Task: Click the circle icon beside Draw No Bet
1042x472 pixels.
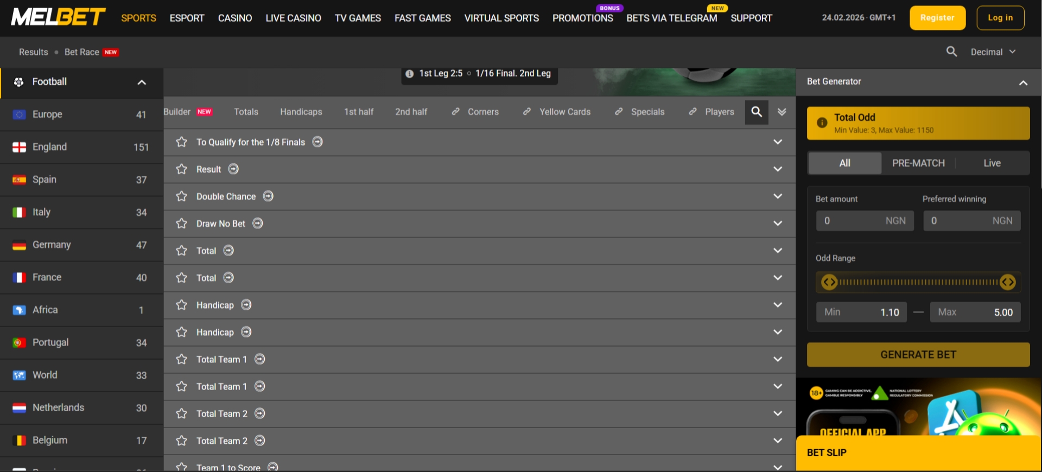Action: click(x=258, y=223)
